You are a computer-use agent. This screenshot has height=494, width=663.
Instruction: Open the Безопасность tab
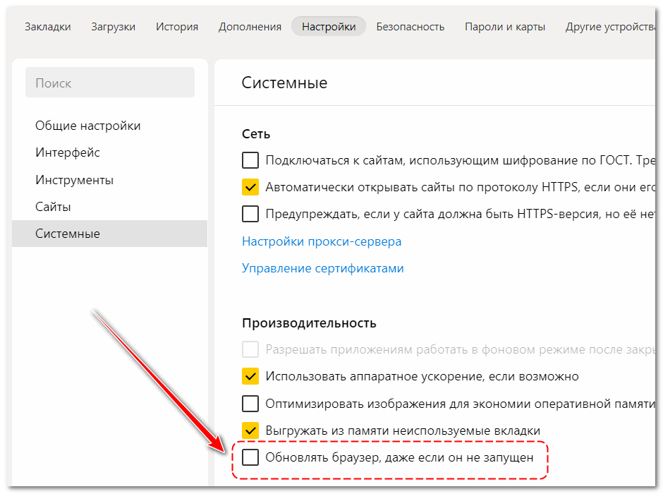click(x=410, y=27)
